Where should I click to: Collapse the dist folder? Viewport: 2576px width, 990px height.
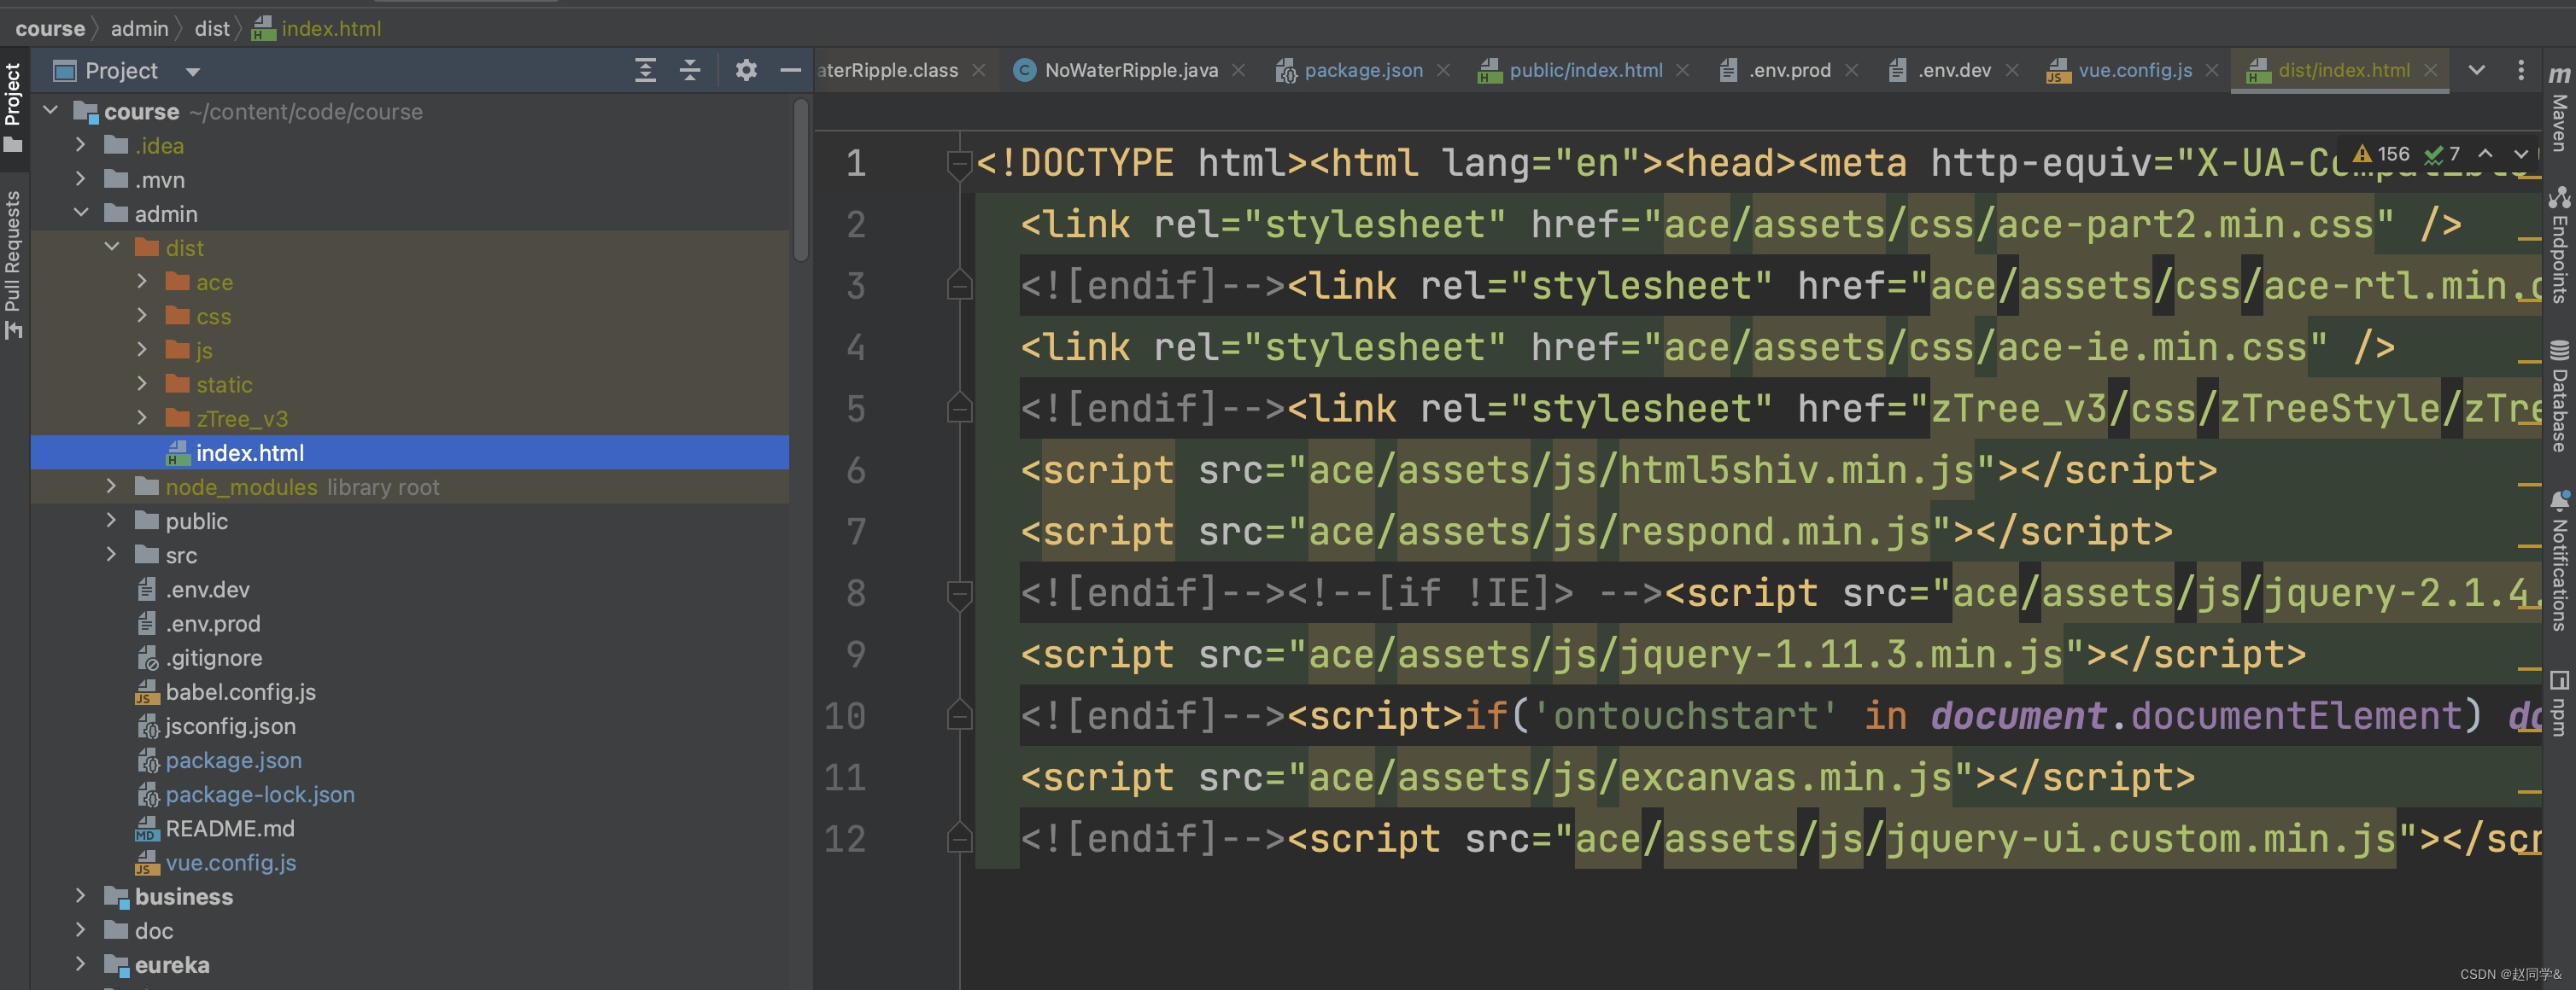112,247
